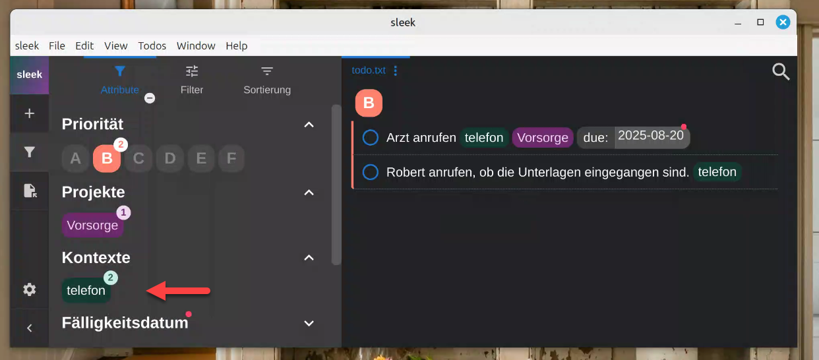Select priority A filter

75,158
